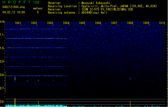Screen dimensions: 168x107
Task: Click the 1.0 frequency axis label
Action: pyautogui.click(x=2, y=48)
